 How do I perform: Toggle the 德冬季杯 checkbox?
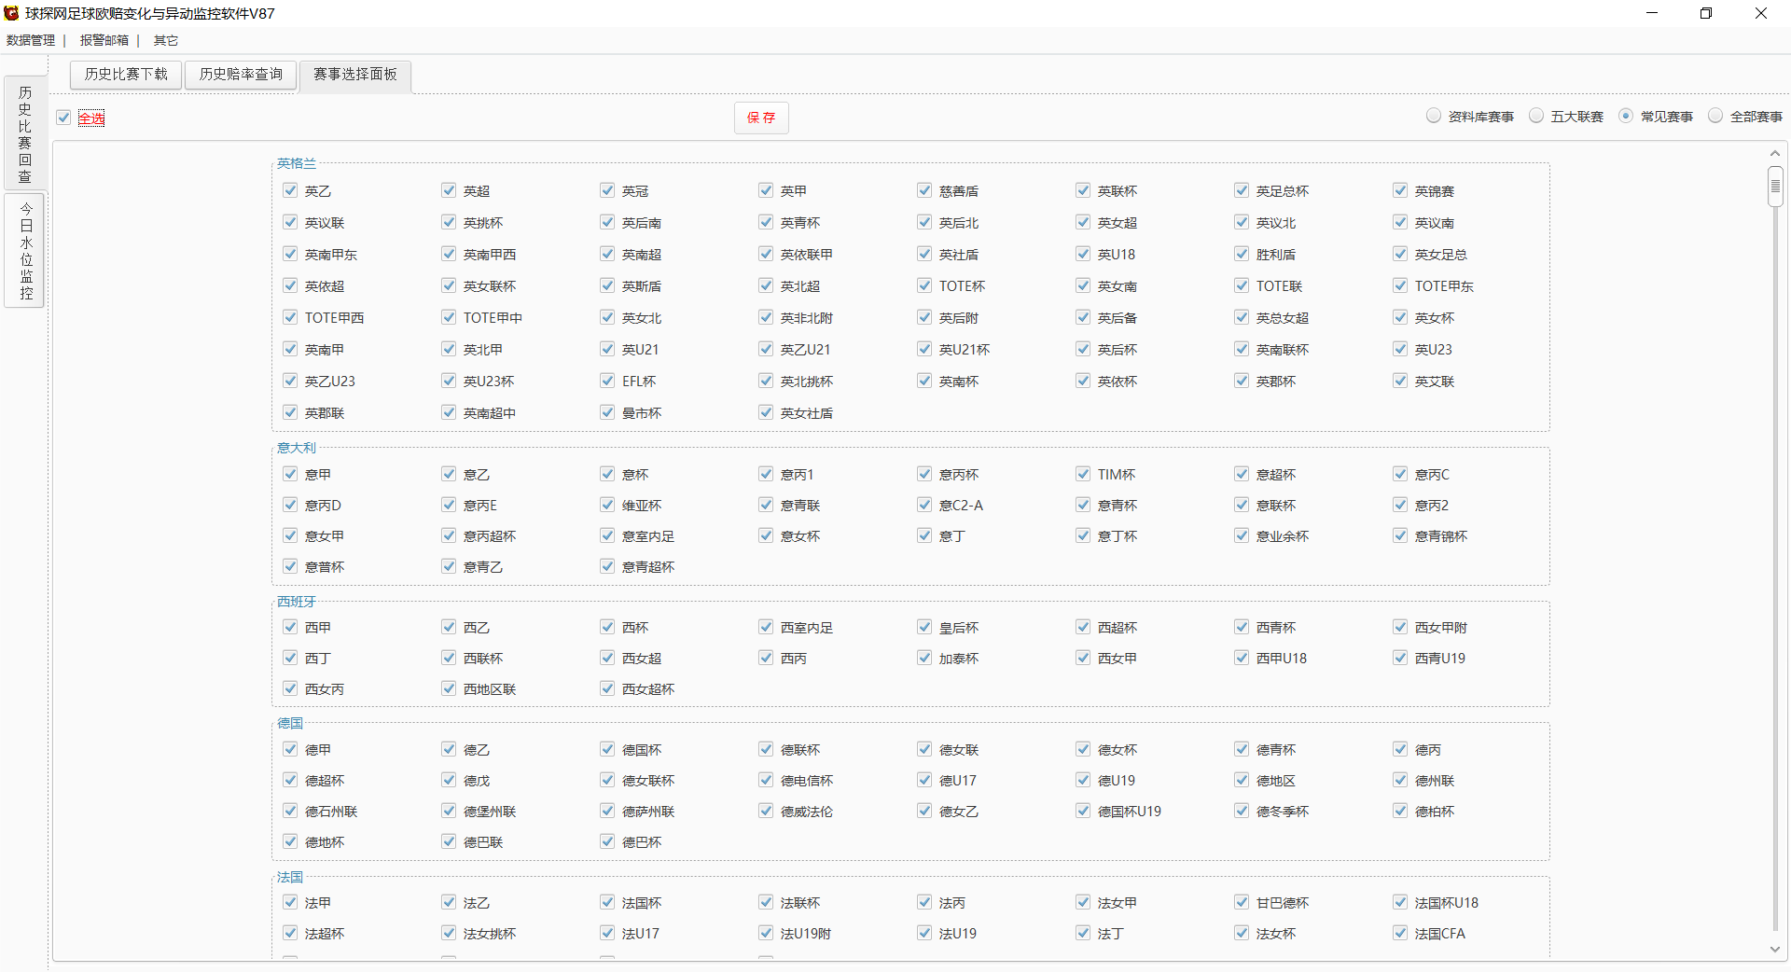(x=1242, y=811)
